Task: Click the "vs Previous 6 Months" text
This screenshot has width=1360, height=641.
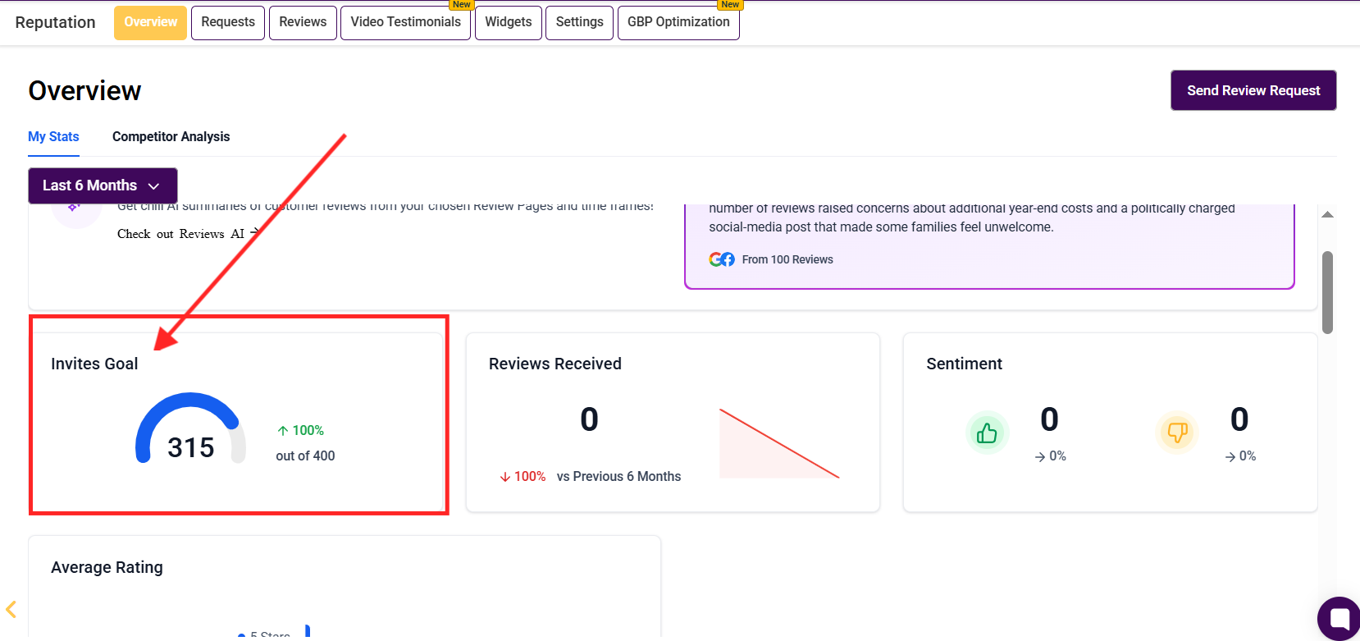Action: (618, 477)
